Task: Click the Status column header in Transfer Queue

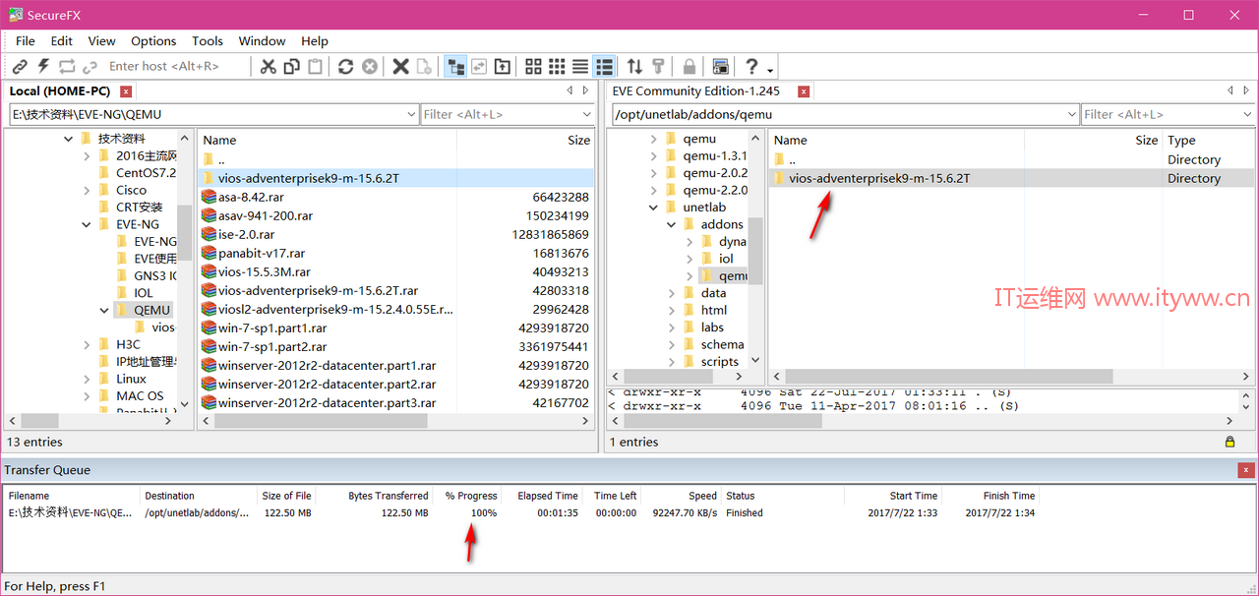Action: click(x=782, y=496)
